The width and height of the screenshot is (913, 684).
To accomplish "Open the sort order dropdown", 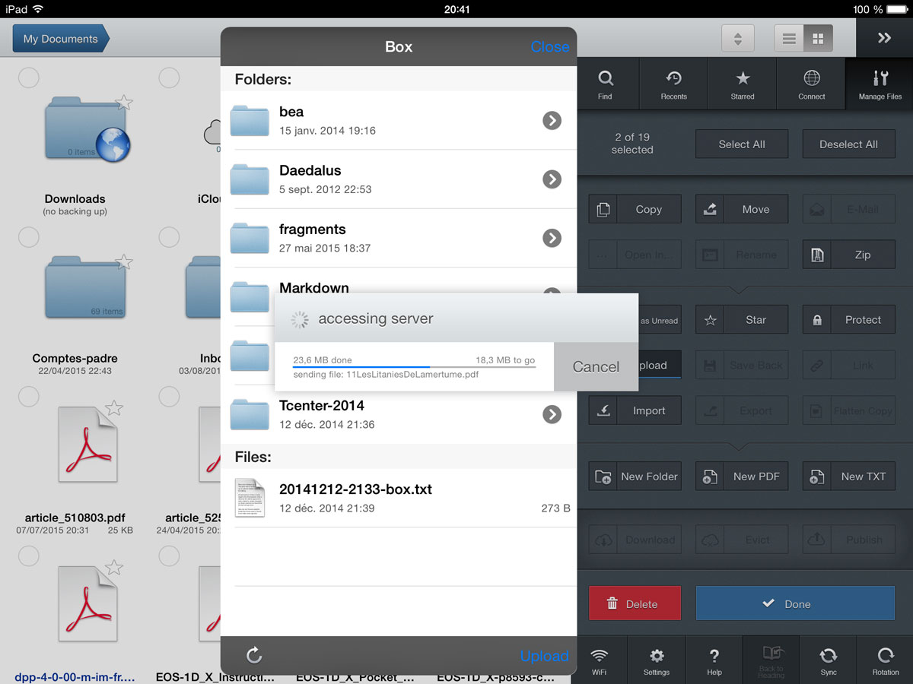I will click(x=737, y=38).
